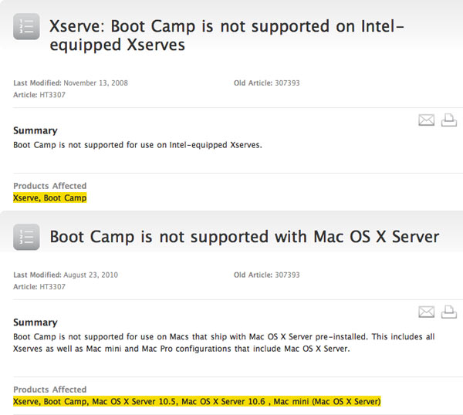Click Summary heading in the Mac OS X Server article
This screenshot has height=415, width=463.
coord(35,322)
